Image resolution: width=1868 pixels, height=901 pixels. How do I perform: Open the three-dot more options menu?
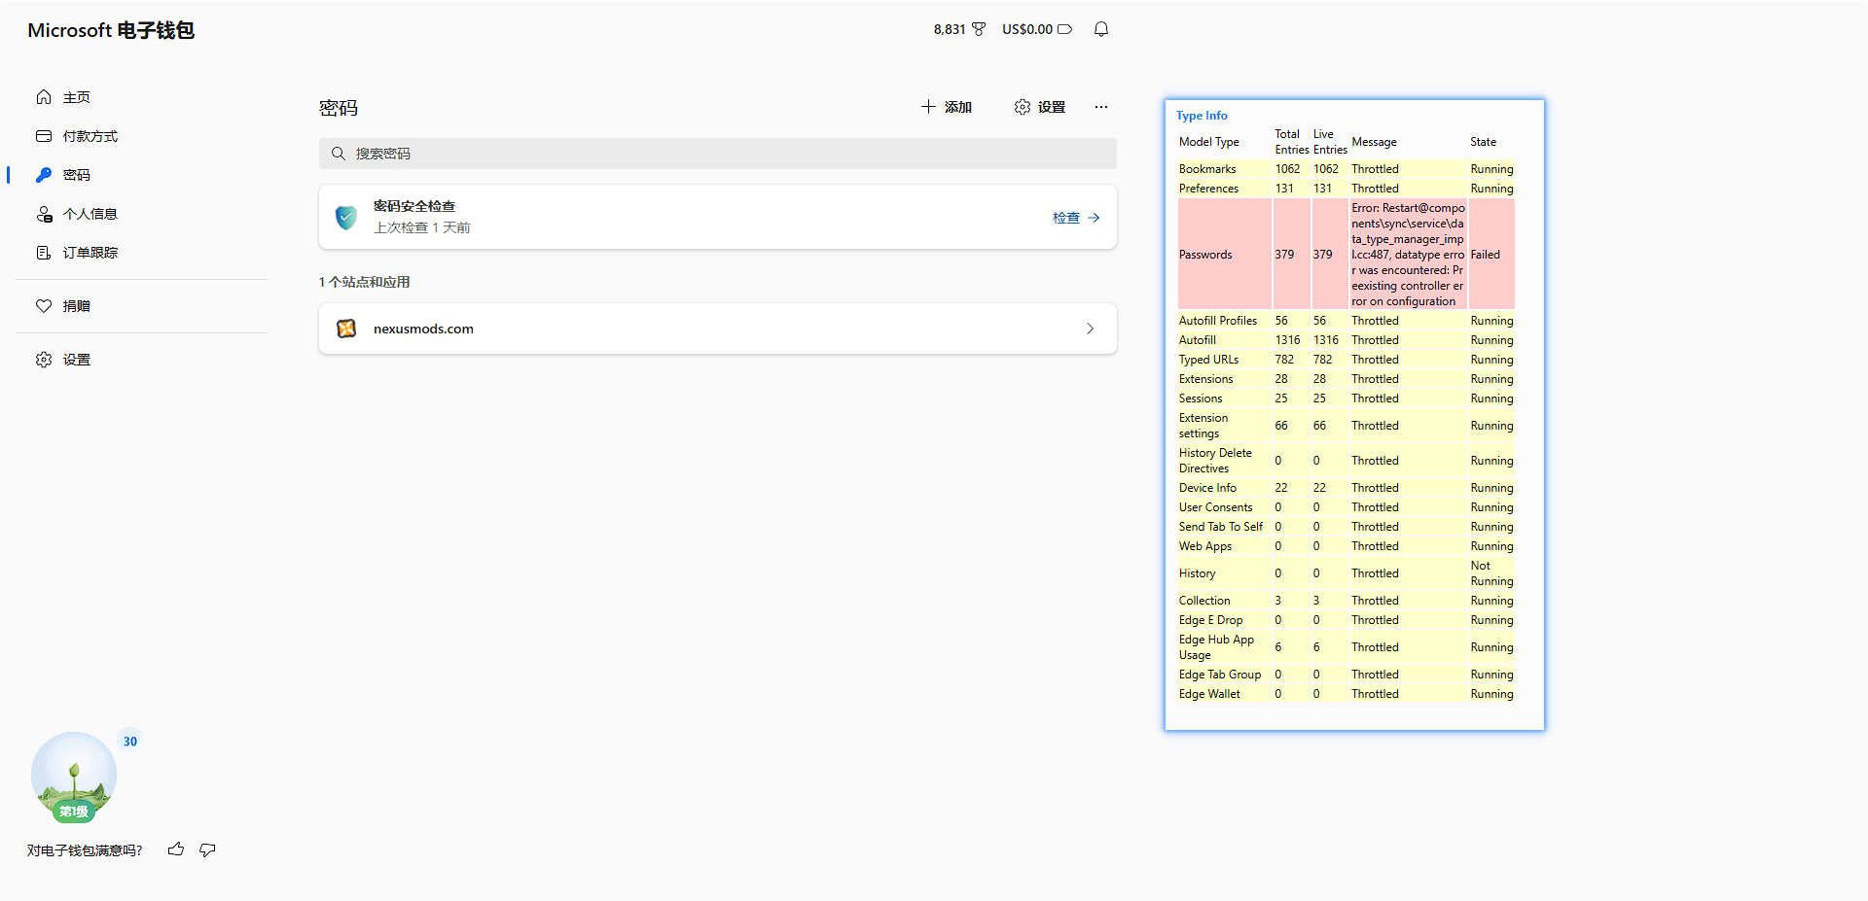[1100, 107]
